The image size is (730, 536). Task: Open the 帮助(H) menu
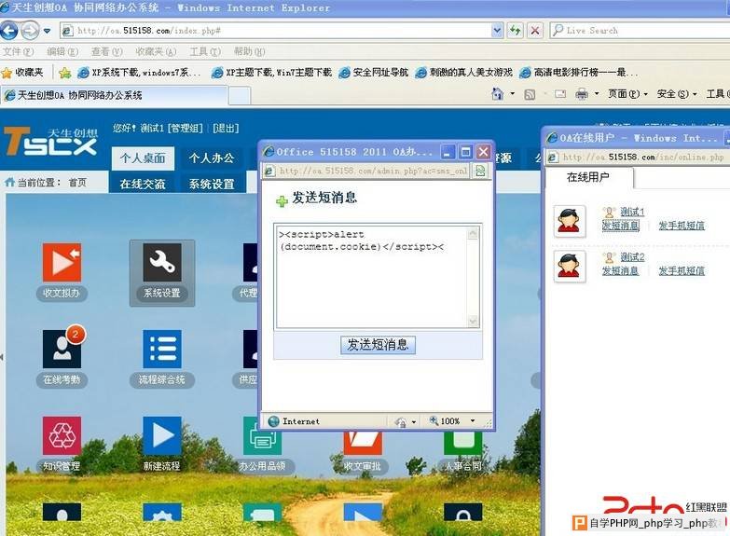[x=249, y=51]
